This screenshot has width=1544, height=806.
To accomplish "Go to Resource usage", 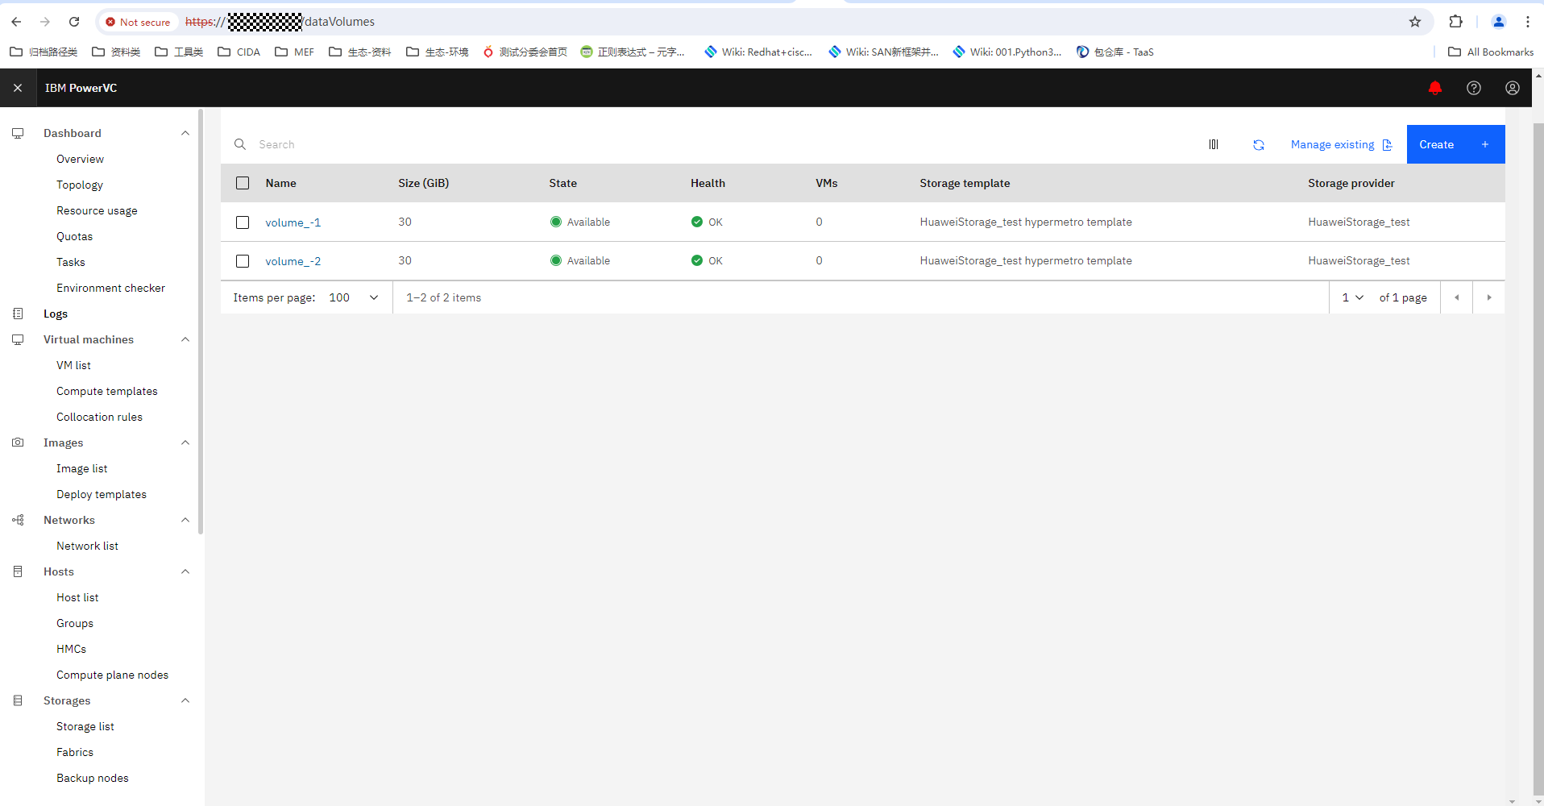I will [x=97, y=210].
